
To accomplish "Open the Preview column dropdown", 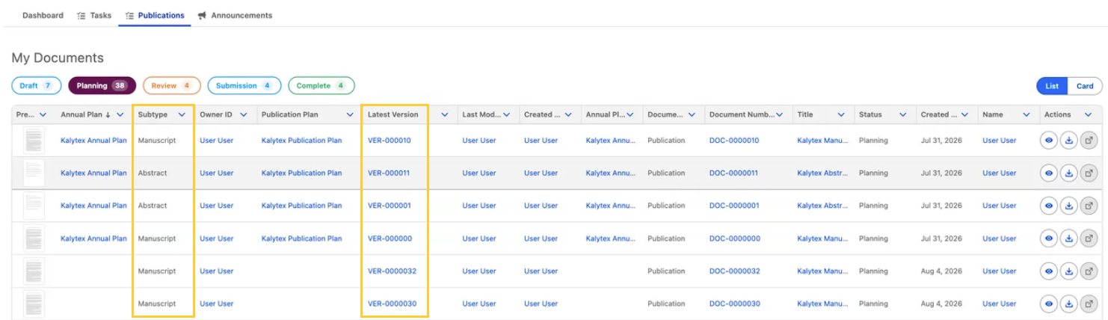I will 43,114.
